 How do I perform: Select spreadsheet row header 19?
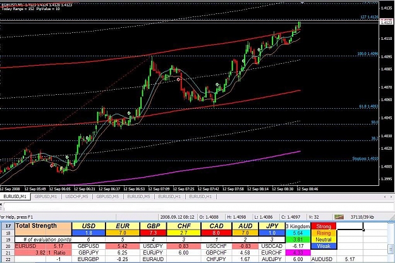coord(8,240)
